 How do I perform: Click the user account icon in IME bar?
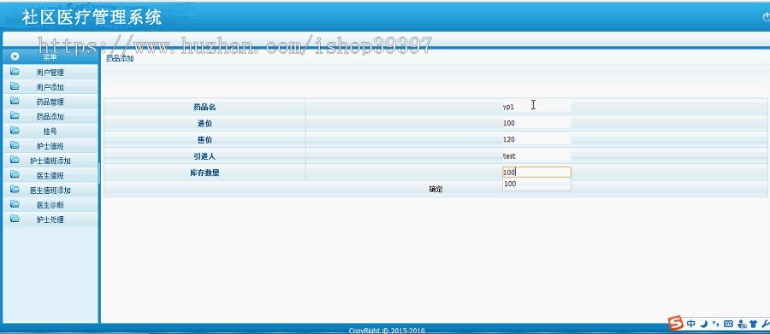(x=742, y=324)
